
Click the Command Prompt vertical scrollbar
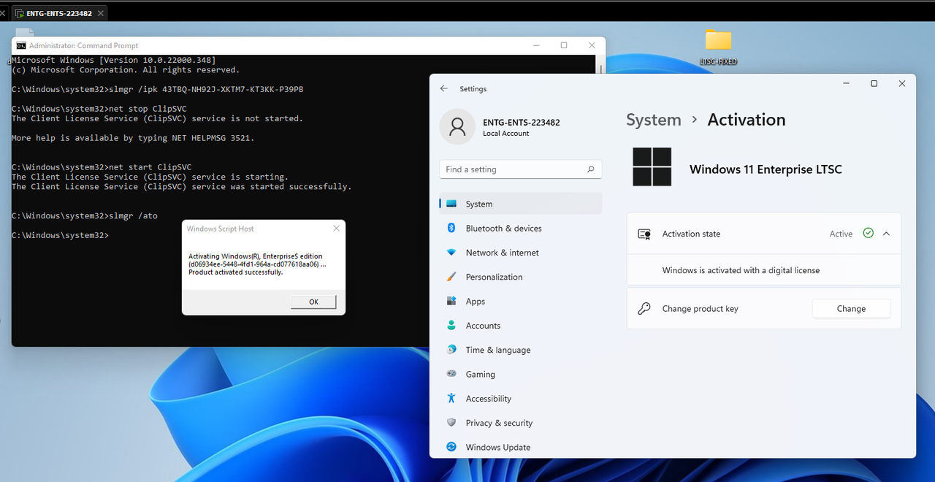601,69
